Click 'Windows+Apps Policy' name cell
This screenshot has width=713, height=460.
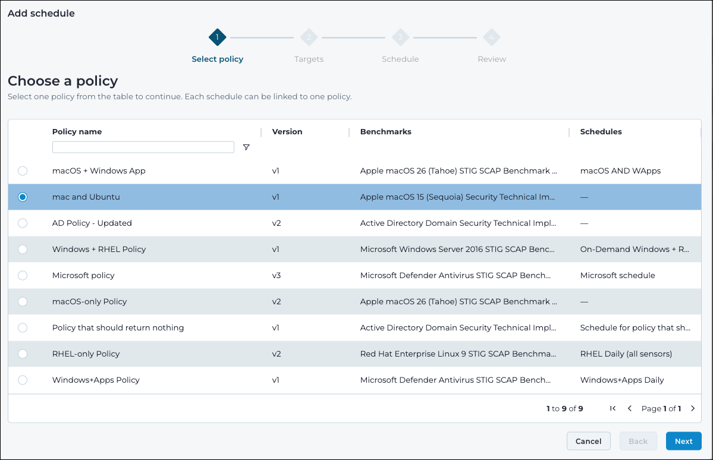[96, 380]
